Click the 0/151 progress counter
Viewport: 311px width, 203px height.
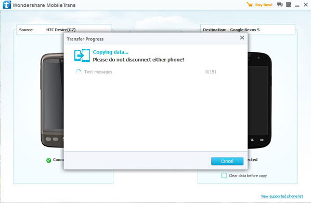(211, 72)
